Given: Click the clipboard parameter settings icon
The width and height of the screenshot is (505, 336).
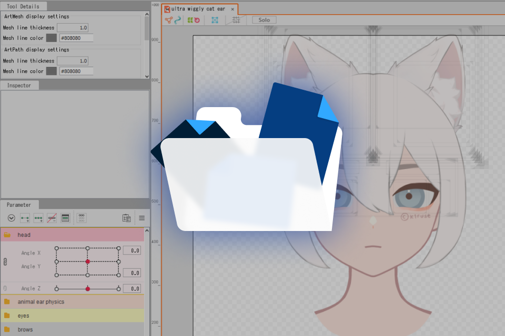Looking at the screenshot, I should [x=127, y=218].
